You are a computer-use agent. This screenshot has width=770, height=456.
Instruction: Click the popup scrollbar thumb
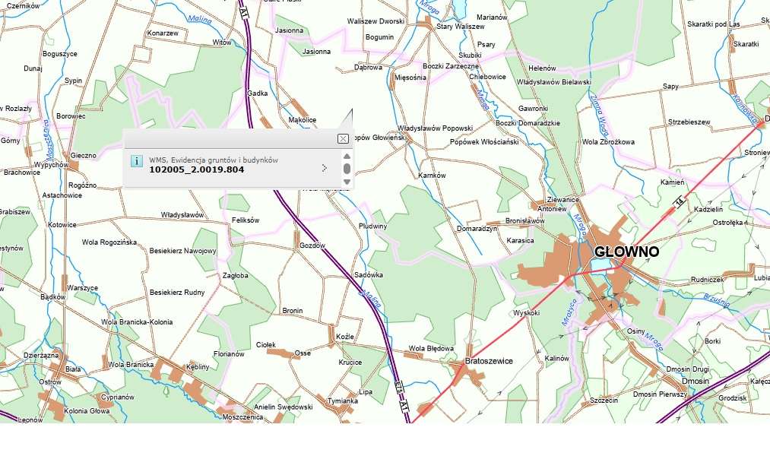tap(347, 169)
